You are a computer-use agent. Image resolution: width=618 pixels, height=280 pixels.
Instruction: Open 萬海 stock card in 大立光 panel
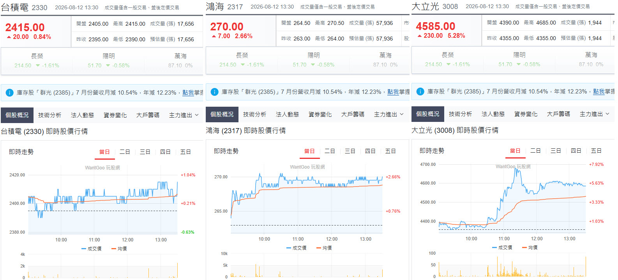point(591,60)
